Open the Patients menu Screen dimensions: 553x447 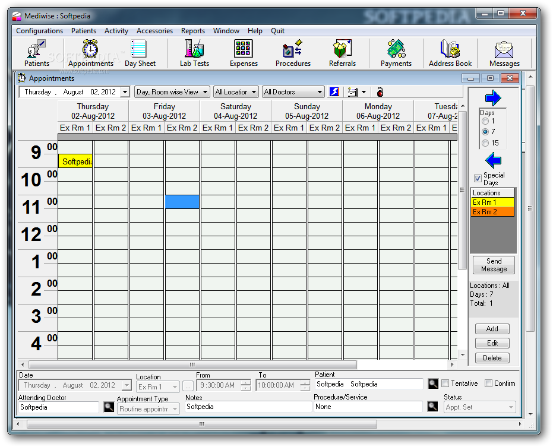pos(84,31)
